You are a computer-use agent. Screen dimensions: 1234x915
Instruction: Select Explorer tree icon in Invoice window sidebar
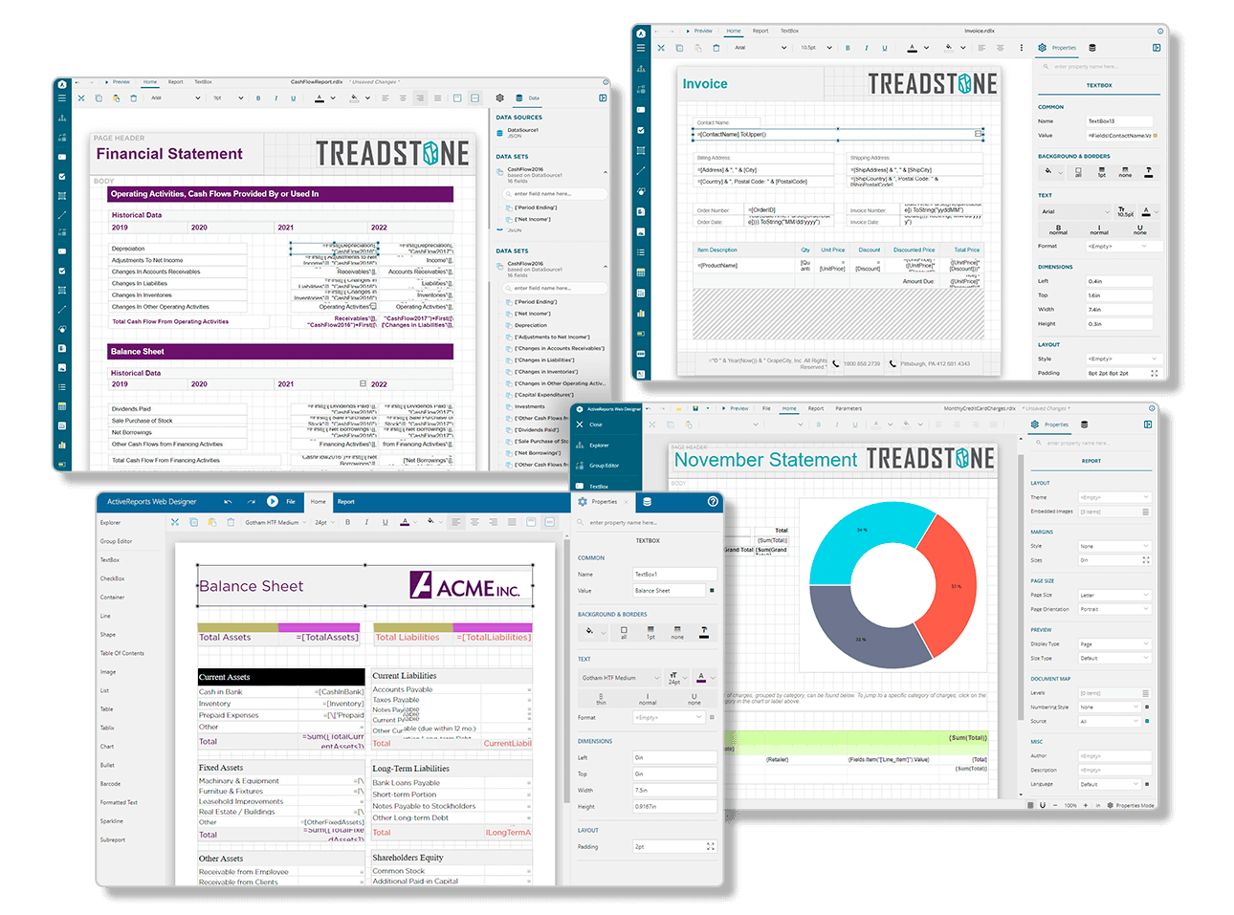coord(640,69)
